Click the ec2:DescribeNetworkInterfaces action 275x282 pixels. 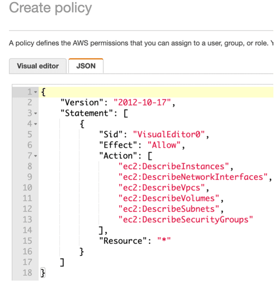(x=193, y=177)
